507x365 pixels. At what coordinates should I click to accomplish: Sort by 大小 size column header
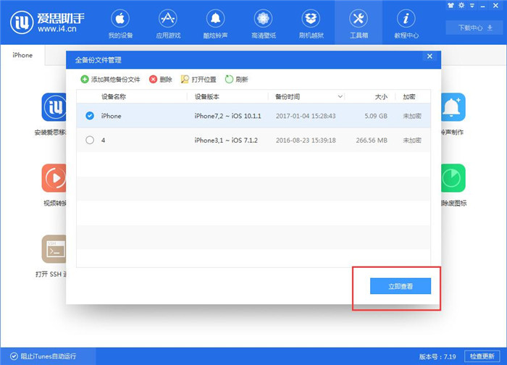tap(381, 96)
